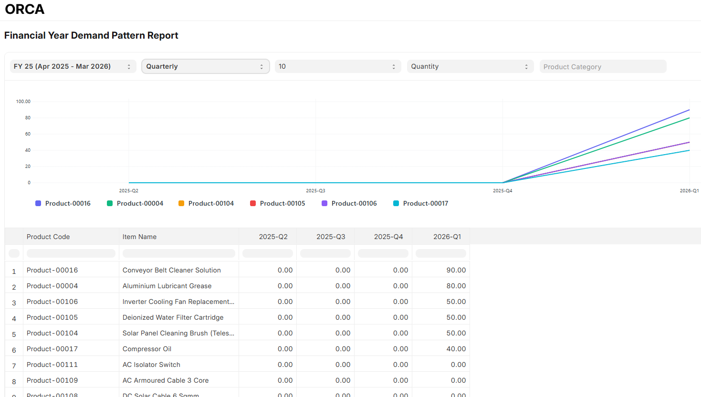Sort by Item Name column header
The image size is (701, 397).
pos(139,237)
